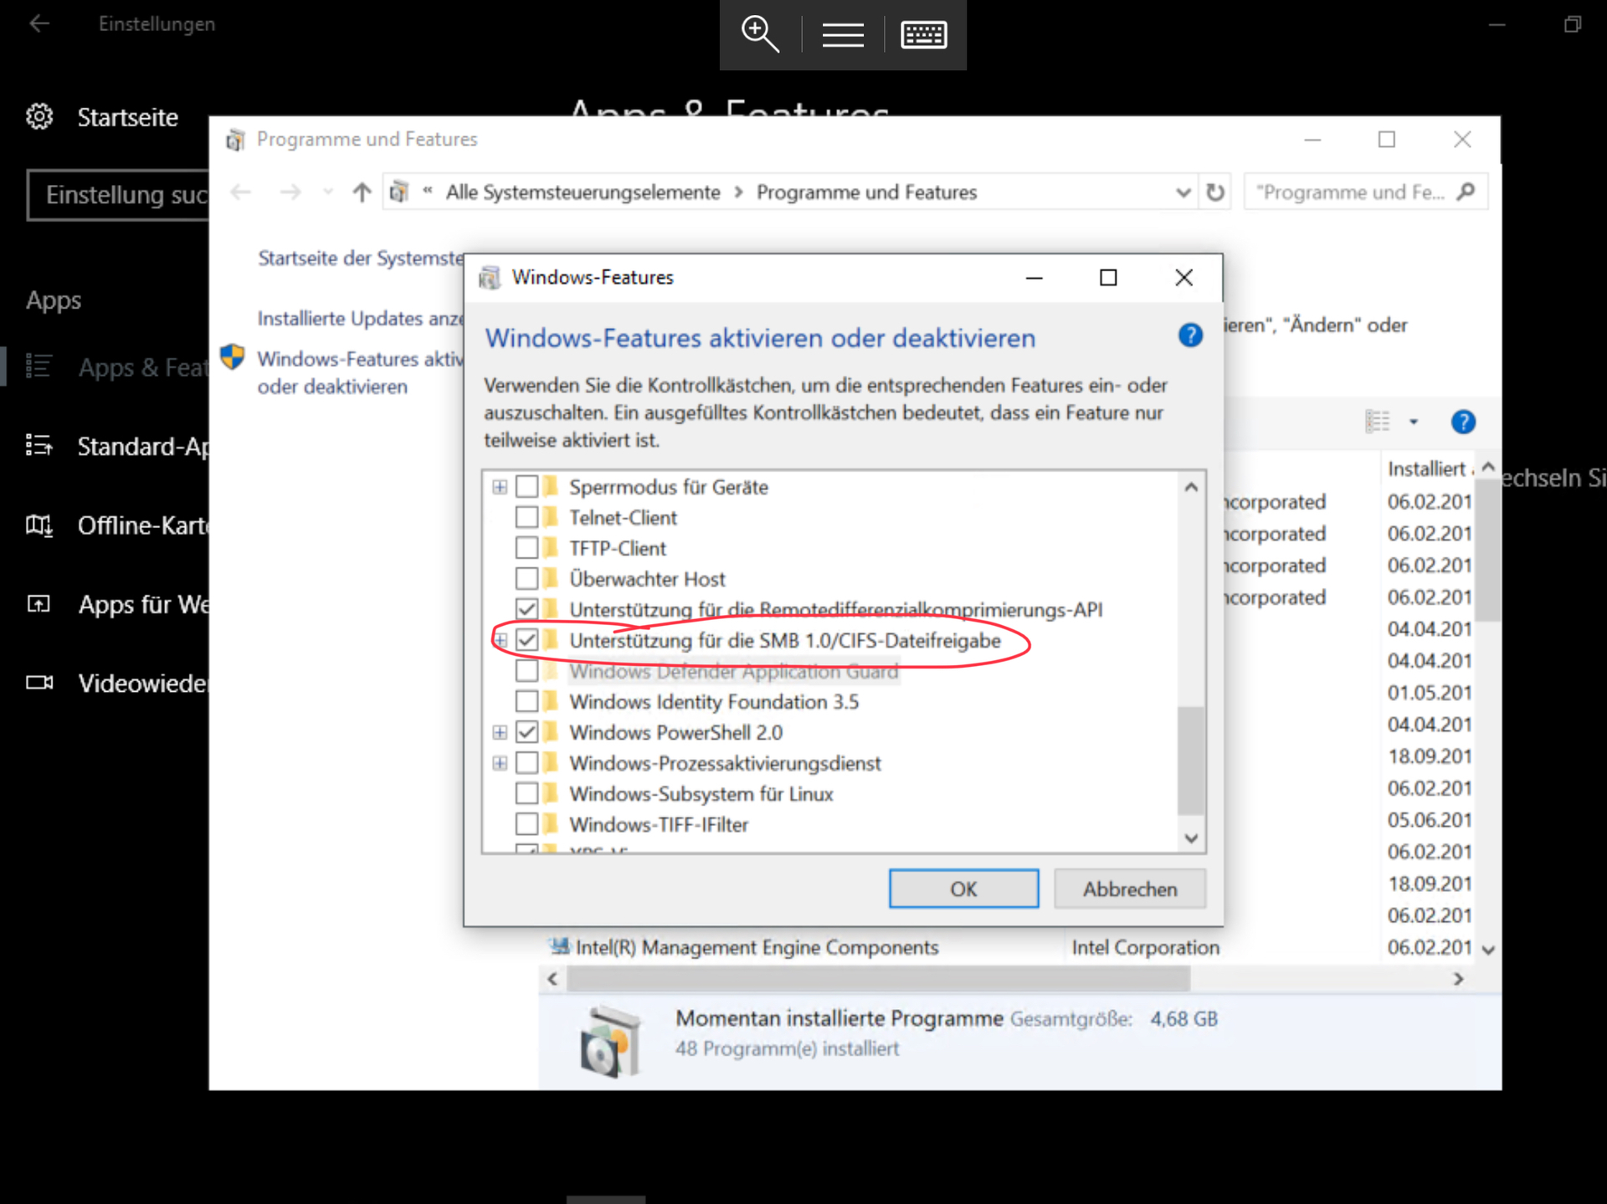Screen dimensions: 1607x1204
Task: Click the Einstellung suchen search field
Action: tap(119, 195)
